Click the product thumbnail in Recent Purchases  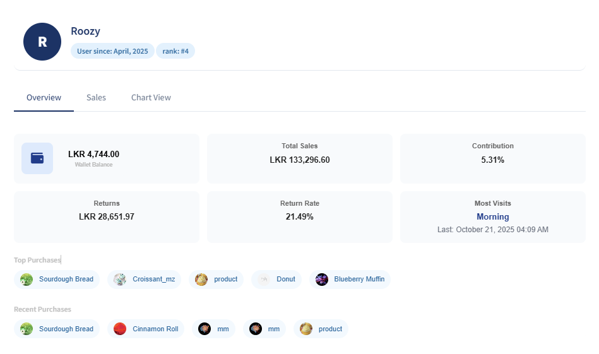[306, 329]
